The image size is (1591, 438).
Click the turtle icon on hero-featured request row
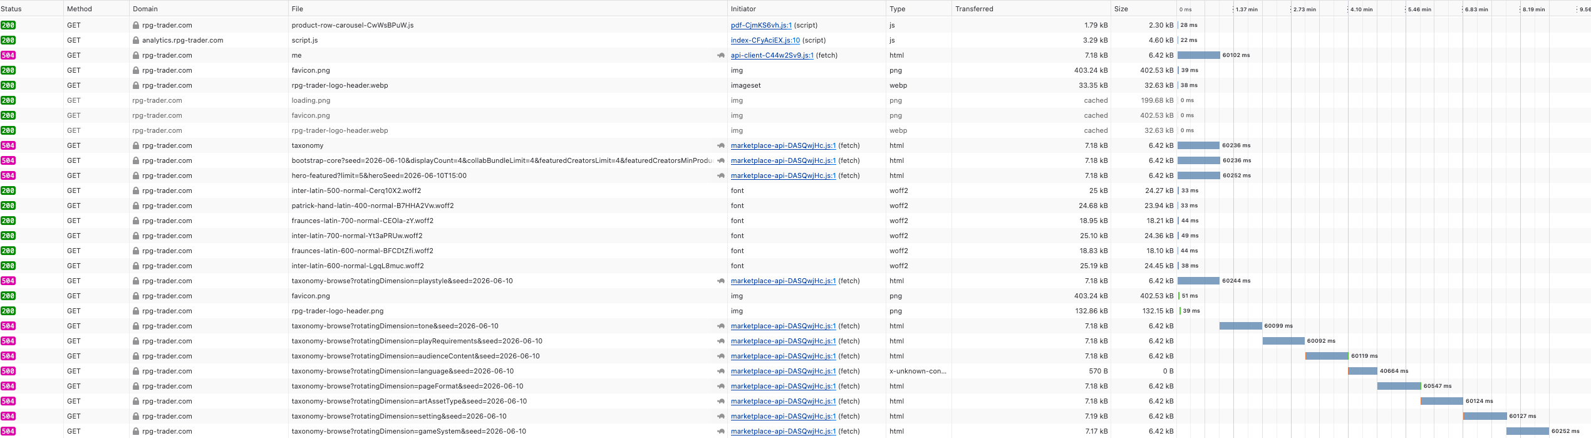click(720, 175)
